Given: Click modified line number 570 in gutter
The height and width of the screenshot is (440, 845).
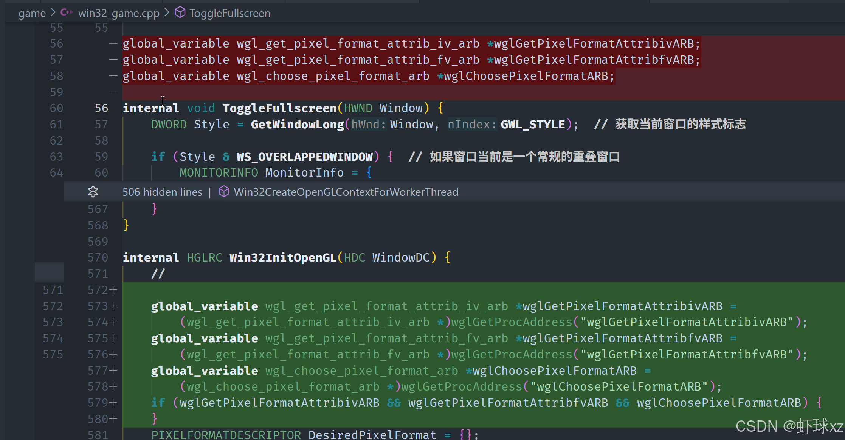Looking at the screenshot, I should click(98, 257).
